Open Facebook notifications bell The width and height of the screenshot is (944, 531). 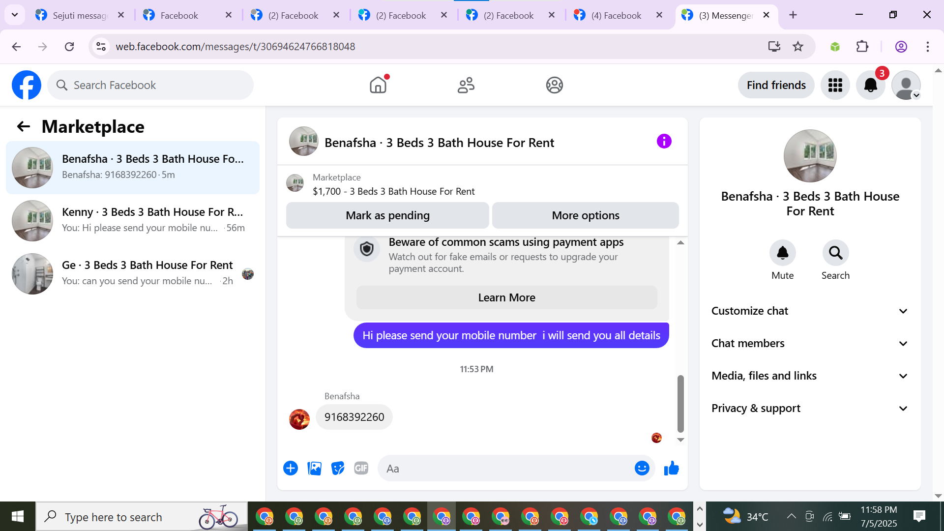click(870, 85)
